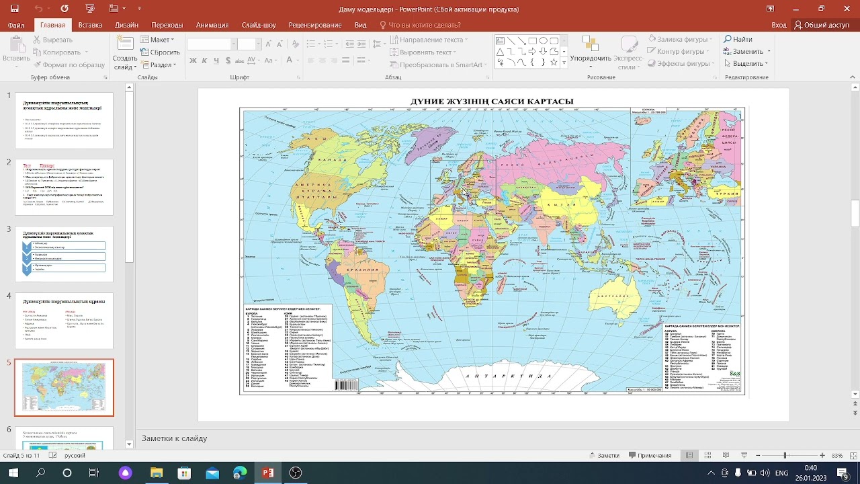Pick the arrow line shape in the gallery
The image size is (860, 484).
[x=521, y=40]
